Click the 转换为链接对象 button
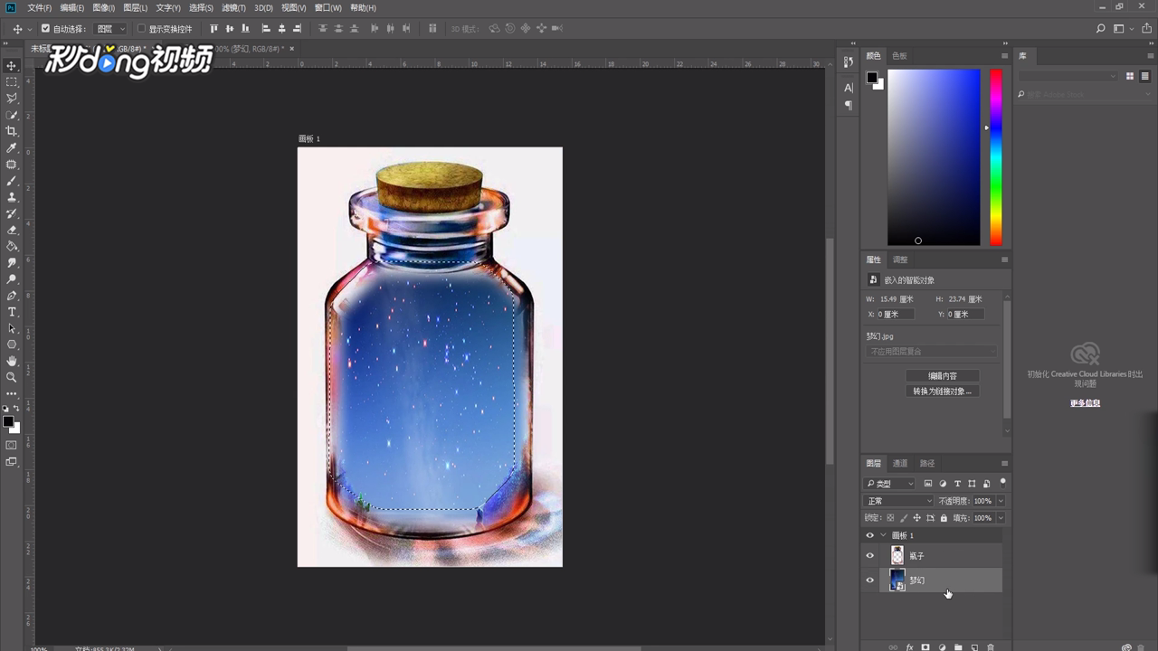Screen dimensions: 1158x651 click(x=942, y=392)
